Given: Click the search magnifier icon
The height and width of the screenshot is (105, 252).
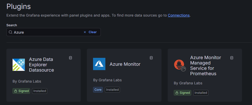Looking at the screenshot, I should pos(10,32).
